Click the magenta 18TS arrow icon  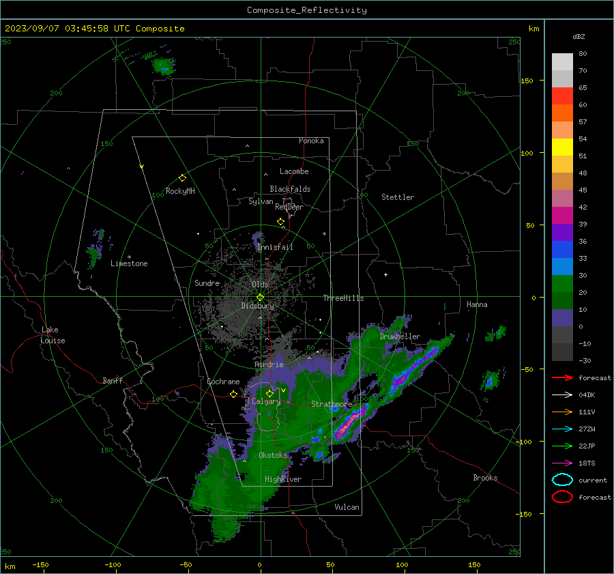coord(562,463)
